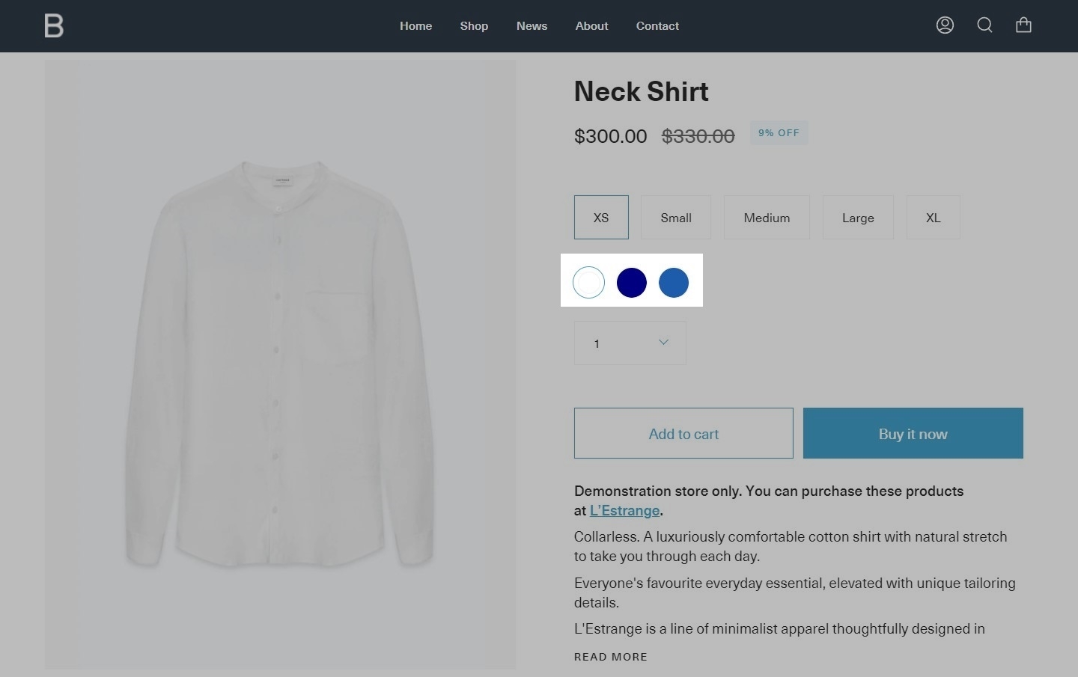The width and height of the screenshot is (1078, 677).
Task: Expand description with READ MORE
Action: (611, 657)
